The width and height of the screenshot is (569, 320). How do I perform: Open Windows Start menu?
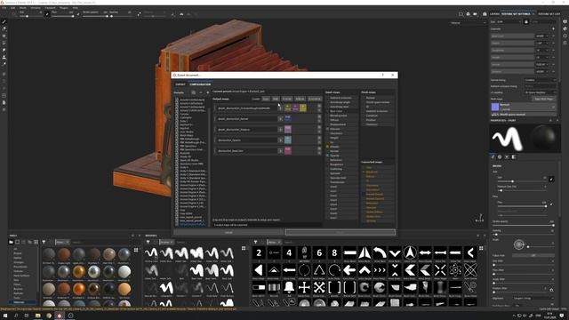click(x=5, y=316)
